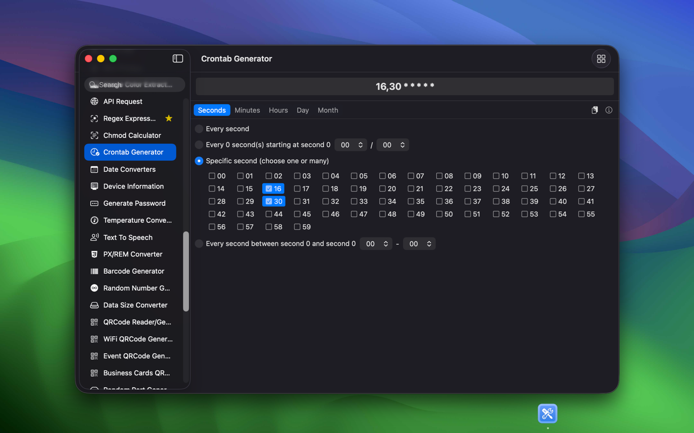Screen dimensions: 694x433
Task: Open the interval seconds stepper before the slash
Action: 351,145
